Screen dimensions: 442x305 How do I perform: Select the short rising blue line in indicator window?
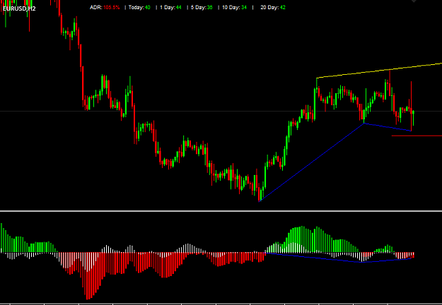388,260
